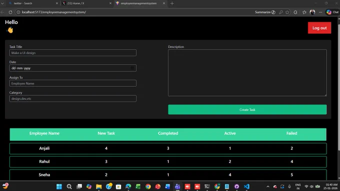
Task: Show hidden system tray icons chevron
Action: [268, 186]
